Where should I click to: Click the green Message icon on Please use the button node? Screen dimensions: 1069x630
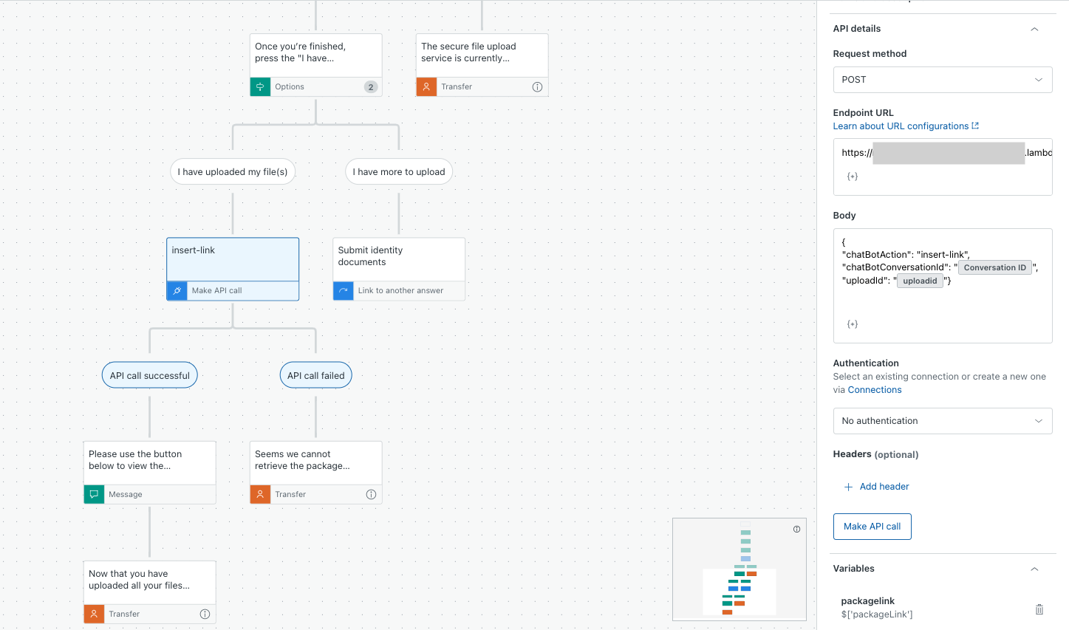(x=94, y=494)
